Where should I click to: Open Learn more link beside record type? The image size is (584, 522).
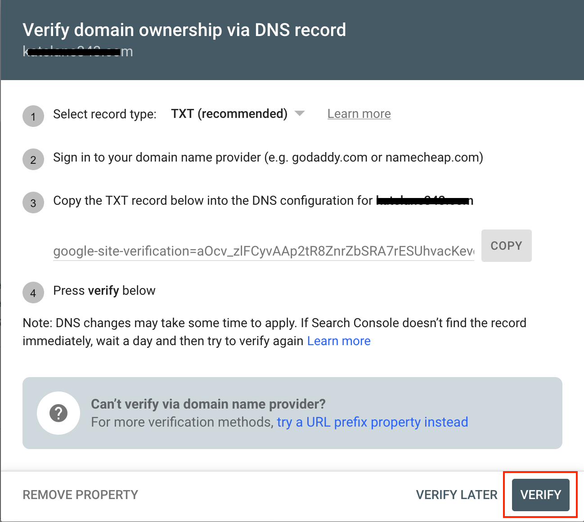click(359, 114)
